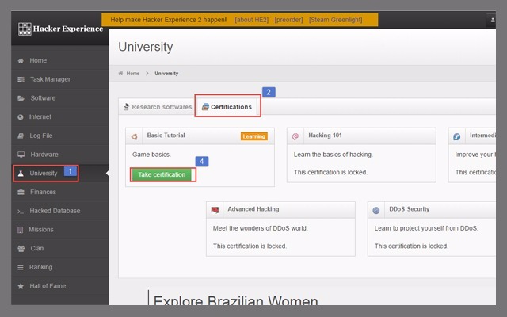Click the Research softwares tab icon
This screenshot has height=317, width=507.
(x=127, y=107)
